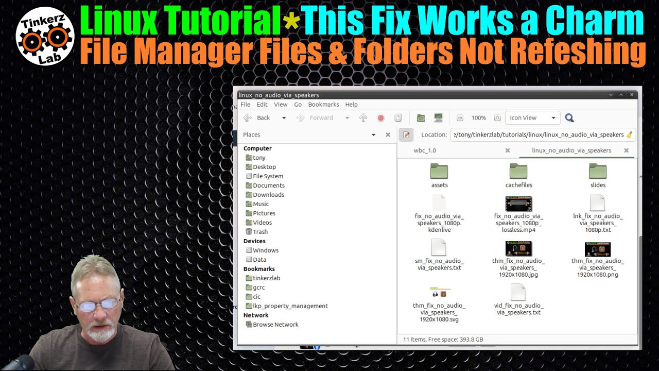Image resolution: width=659 pixels, height=371 pixels.
Task: Clear the location bar with the broom icon
Action: pos(629,134)
